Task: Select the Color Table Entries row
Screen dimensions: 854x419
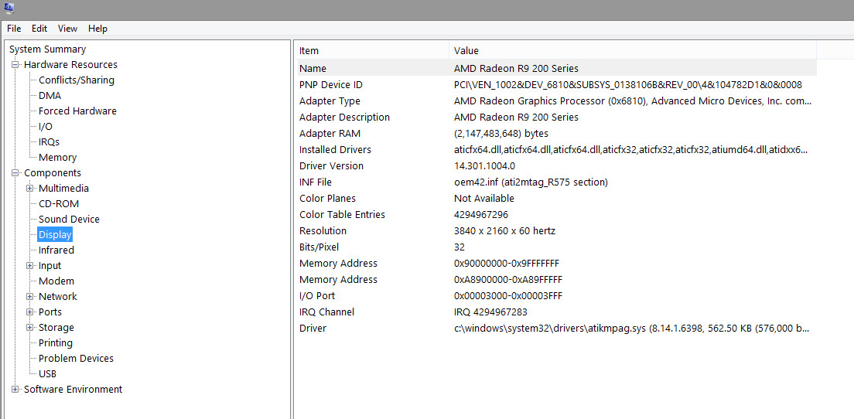Action: tap(555, 215)
